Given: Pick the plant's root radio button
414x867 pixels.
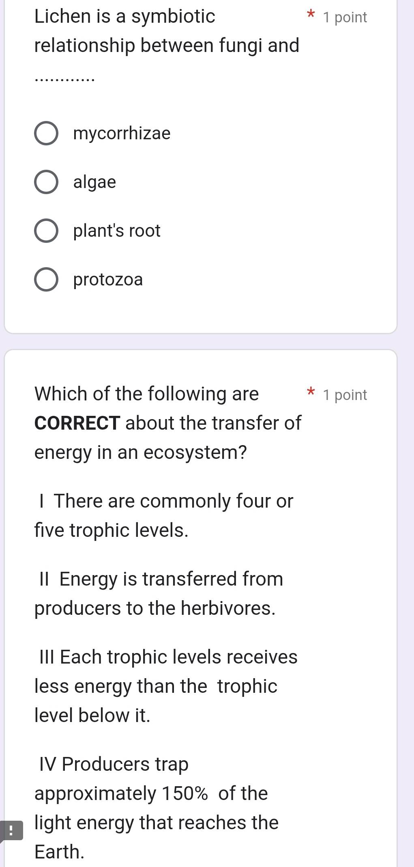Looking at the screenshot, I should coord(46,231).
